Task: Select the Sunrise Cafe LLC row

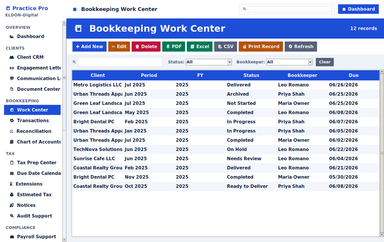Action: pyautogui.click(x=226, y=159)
